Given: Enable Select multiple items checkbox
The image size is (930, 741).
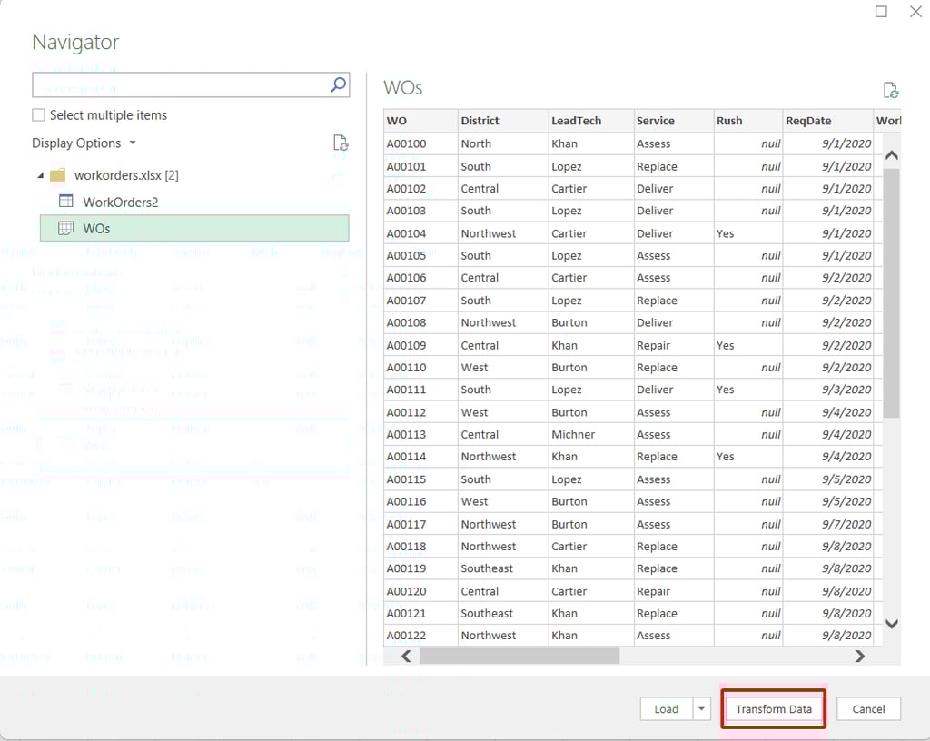Looking at the screenshot, I should (x=38, y=115).
